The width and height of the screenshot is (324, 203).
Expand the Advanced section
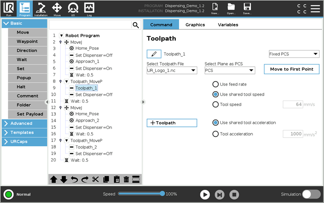[24, 123]
